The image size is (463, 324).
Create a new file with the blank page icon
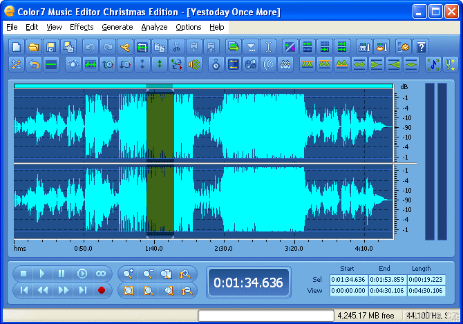17,47
